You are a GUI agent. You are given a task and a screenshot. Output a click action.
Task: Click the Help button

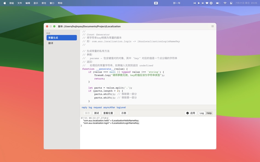point(209,113)
